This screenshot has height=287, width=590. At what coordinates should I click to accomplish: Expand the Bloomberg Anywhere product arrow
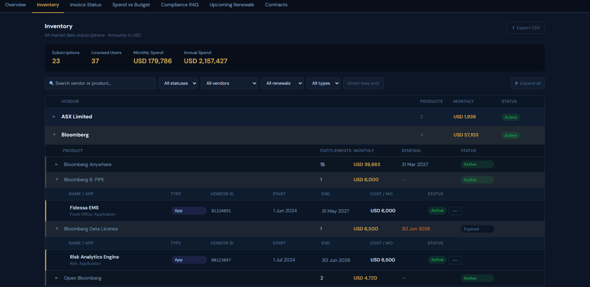(57, 164)
